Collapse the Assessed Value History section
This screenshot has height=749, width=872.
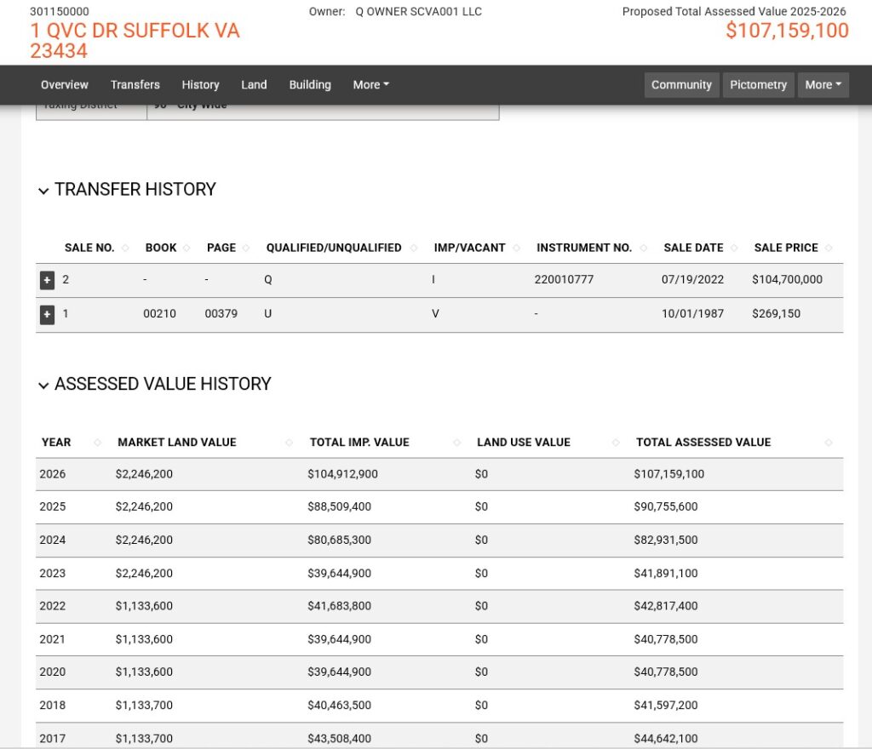pyautogui.click(x=43, y=385)
